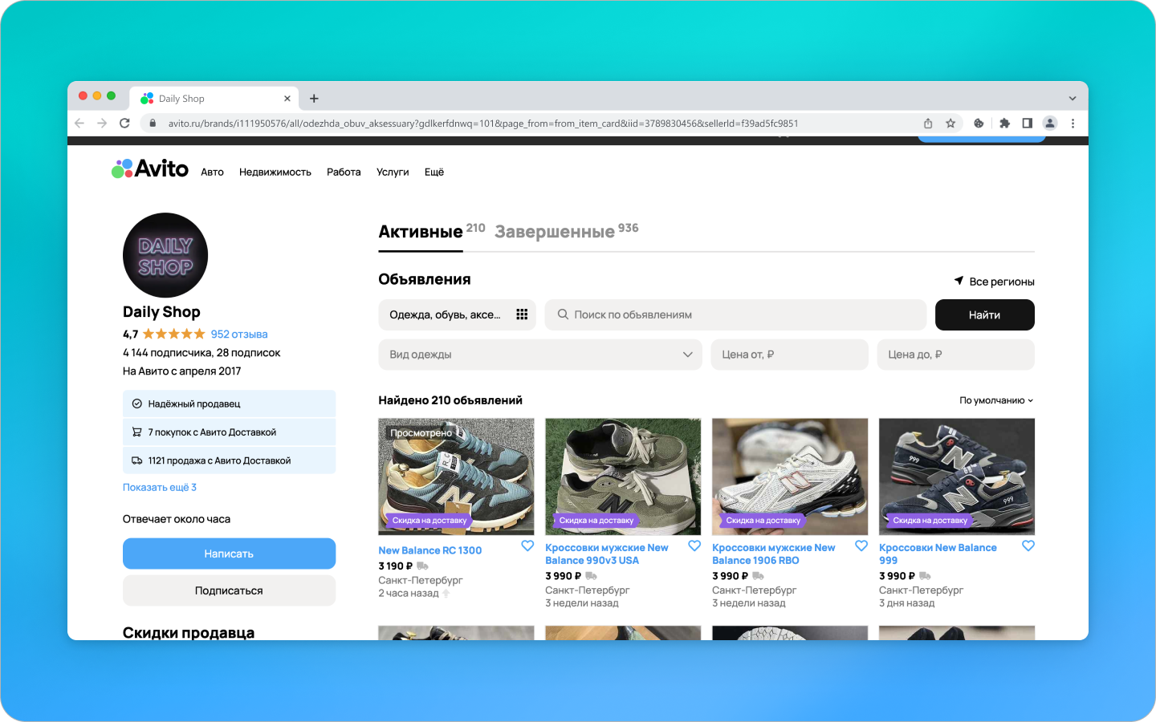Expand Показать ещё 3 badges
The width and height of the screenshot is (1156, 722).
pyautogui.click(x=160, y=487)
